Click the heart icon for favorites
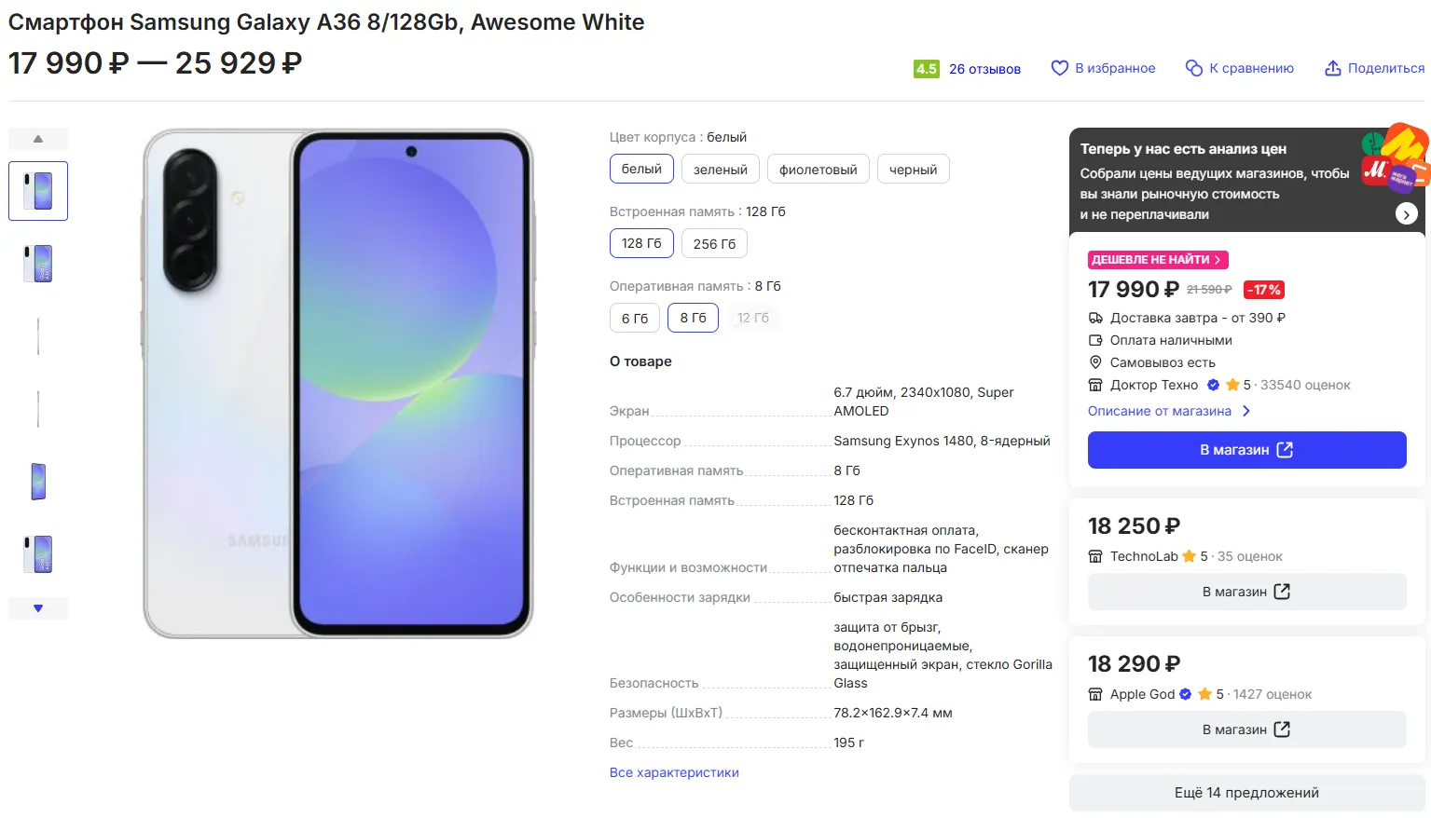This screenshot has width=1431, height=818. coord(1059,68)
